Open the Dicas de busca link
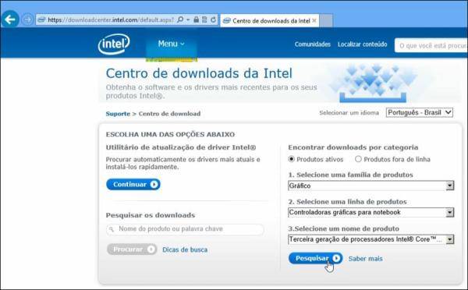The height and width of the screenshot is (290, 468). click(185, 249)
